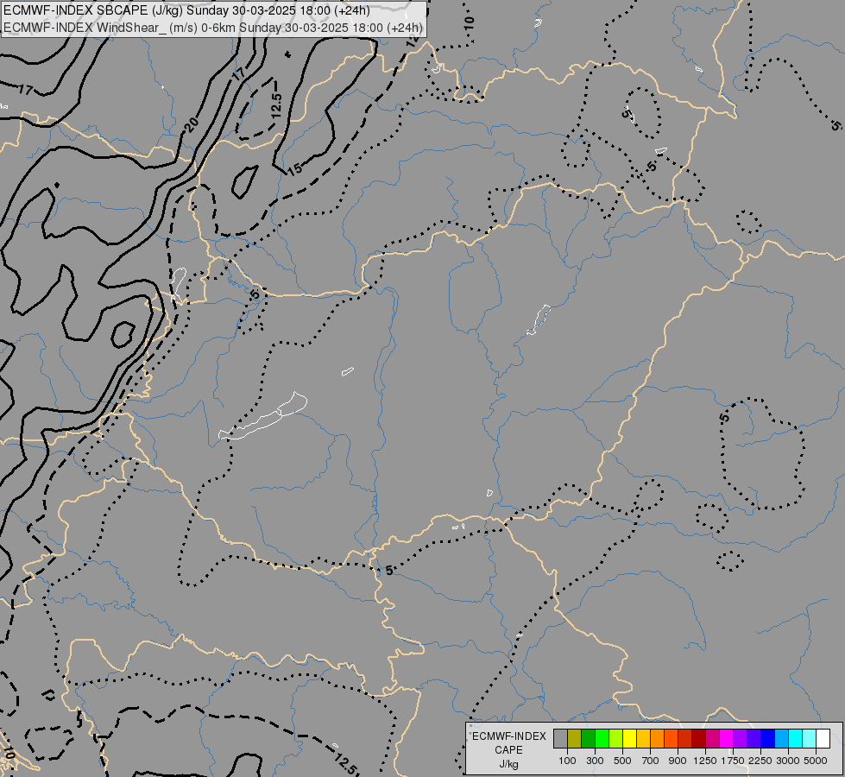Click the WindShear 0-6km title line

pyautogui.click(x=213, y=28)
